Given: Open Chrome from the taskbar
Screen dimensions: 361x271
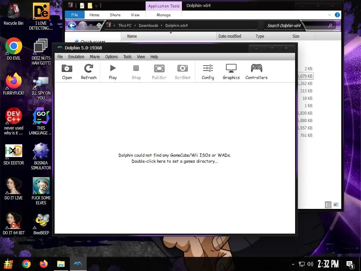Looking at the screenshot, I should [x=26, y=264].
